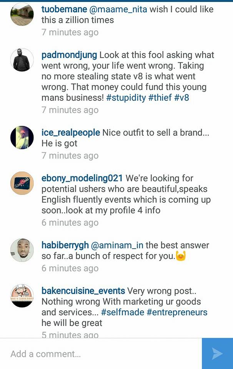This screenshot has height=369, width=233.
Task: Open padmondjung's avatar image
Action: 22,60
